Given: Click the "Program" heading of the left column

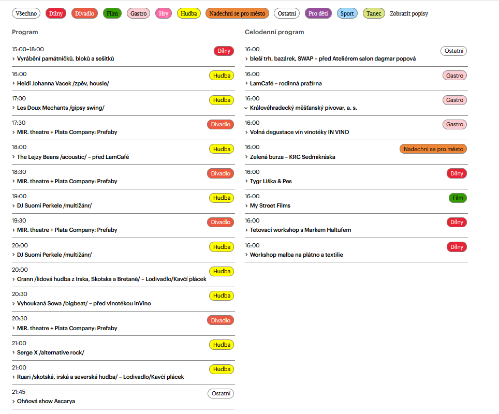Looking at the screenshot, I should 25,32.
